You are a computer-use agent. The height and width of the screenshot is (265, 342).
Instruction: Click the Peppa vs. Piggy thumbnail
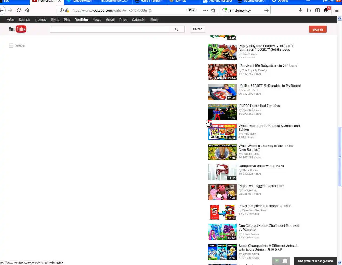pyautogui.click(x=222, y=192)
